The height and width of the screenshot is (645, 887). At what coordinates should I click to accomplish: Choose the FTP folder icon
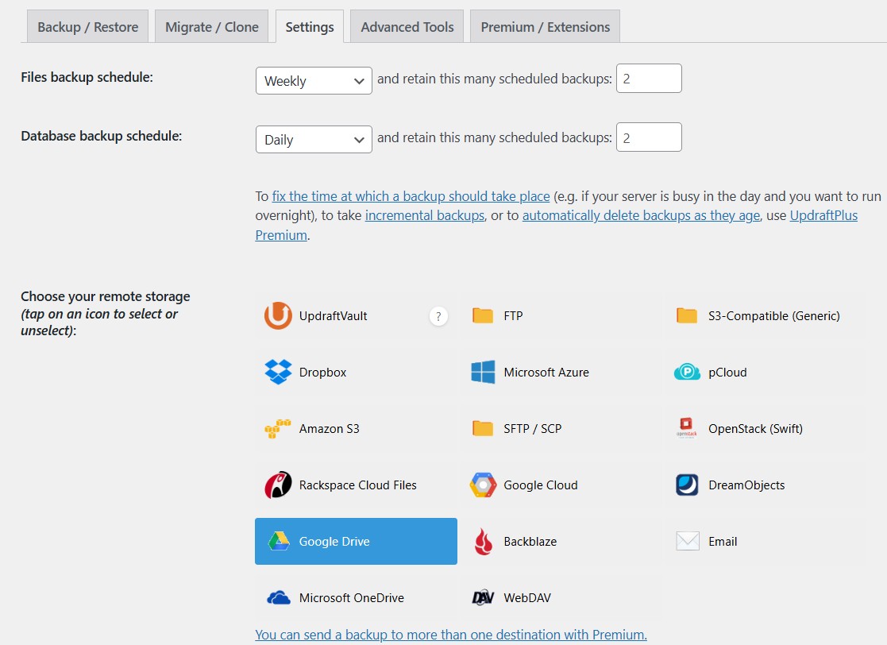click(x=483, y=315)
